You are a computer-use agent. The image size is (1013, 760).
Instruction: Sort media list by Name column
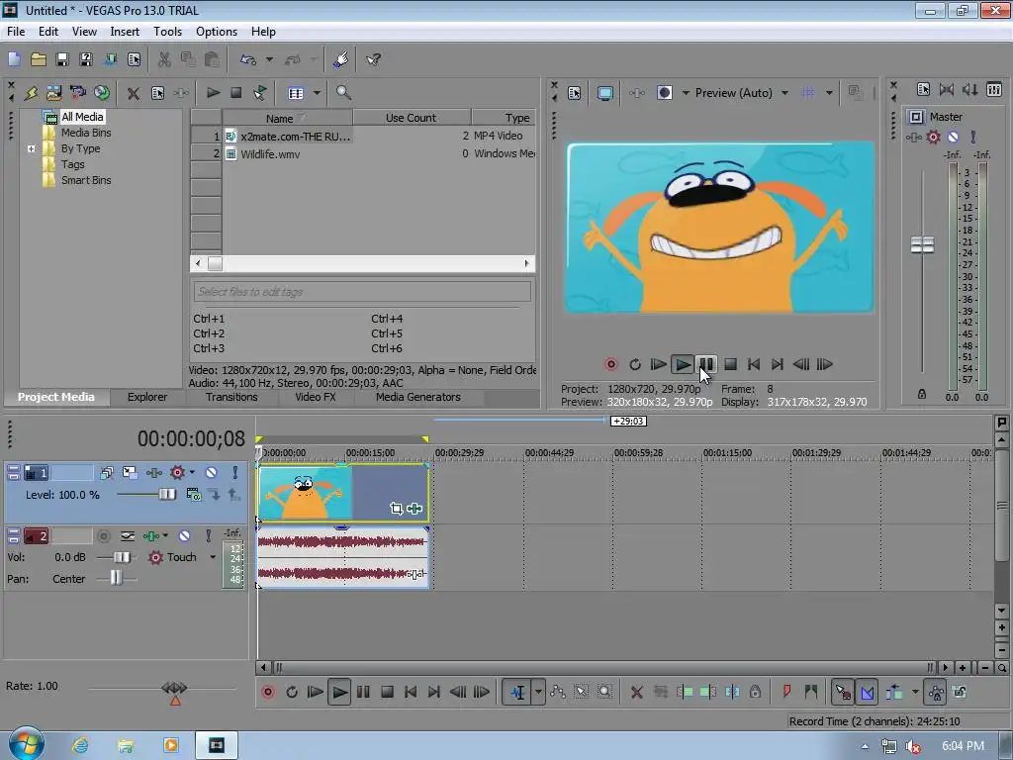(288, 118)
